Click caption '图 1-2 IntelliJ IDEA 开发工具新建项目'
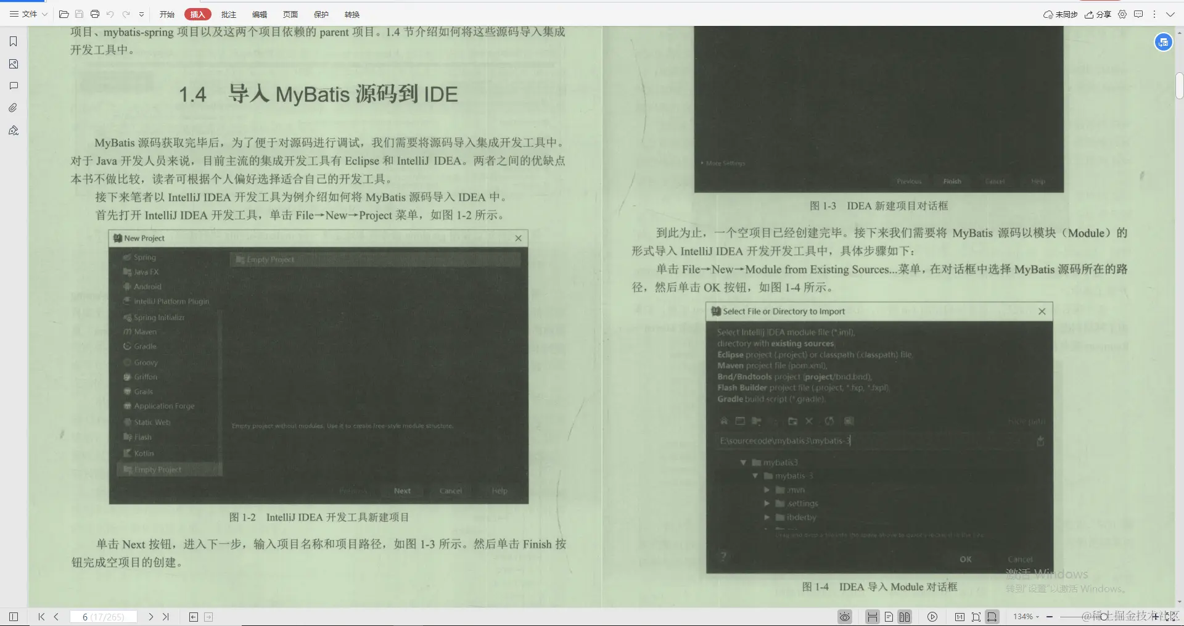Viewport: 1184px width, 626px height. [x=319, y=517]
